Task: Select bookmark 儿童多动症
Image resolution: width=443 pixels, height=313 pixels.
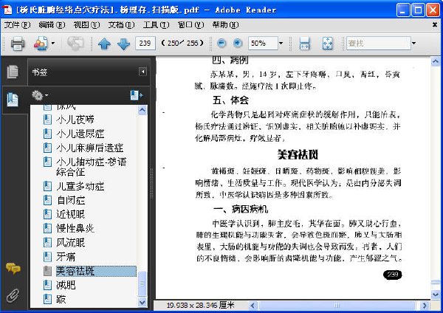Action: pos(80,186)
